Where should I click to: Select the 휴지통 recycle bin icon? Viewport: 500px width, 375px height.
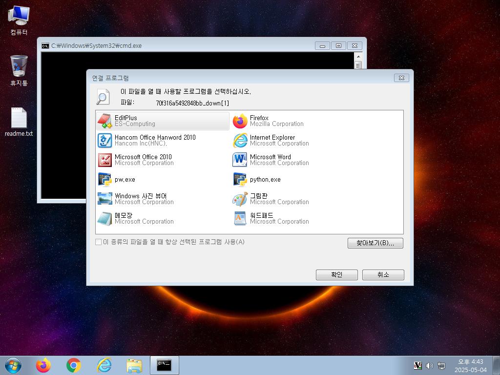tap(19, 70)
